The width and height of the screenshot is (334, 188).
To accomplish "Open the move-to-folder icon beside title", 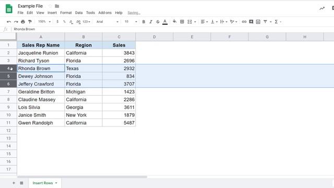I will coord(57,6).
